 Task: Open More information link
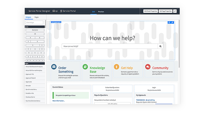click(x=59, y=101)
